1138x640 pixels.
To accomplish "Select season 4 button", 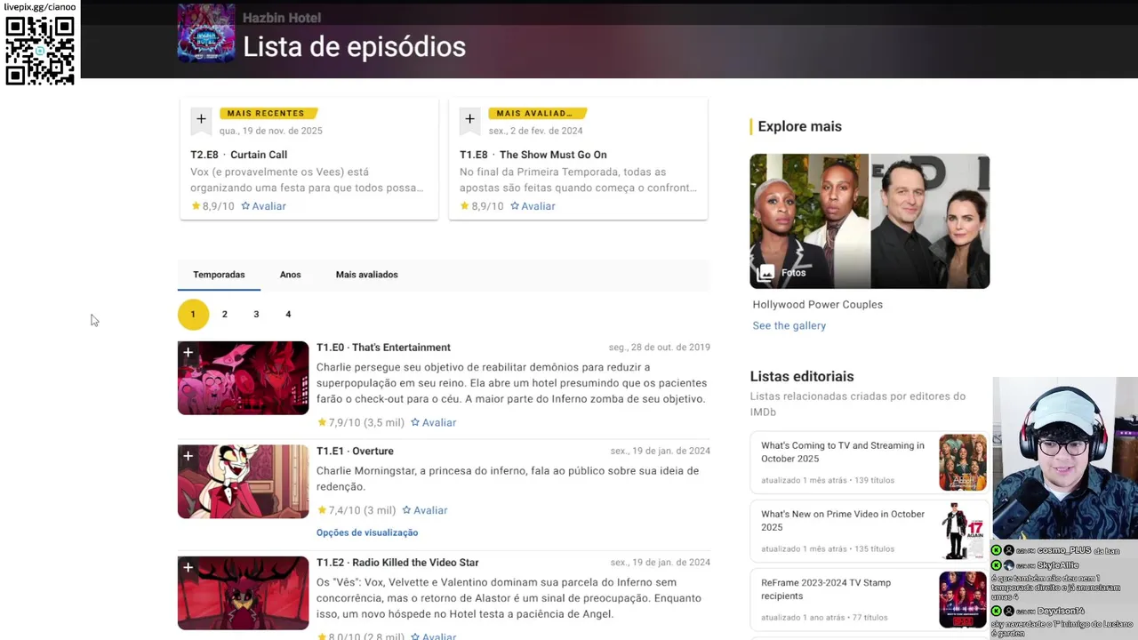I will (288, 314).
